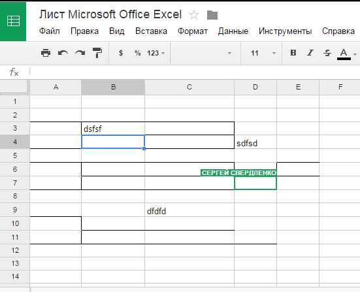Click the Print icon in toolbar

coord(46,53)
